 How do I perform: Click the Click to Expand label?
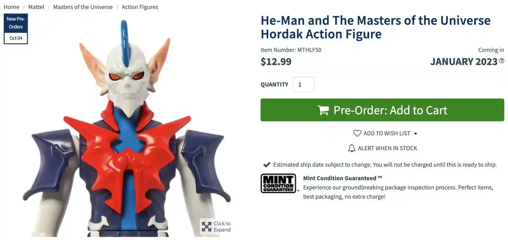click(222, 227)
